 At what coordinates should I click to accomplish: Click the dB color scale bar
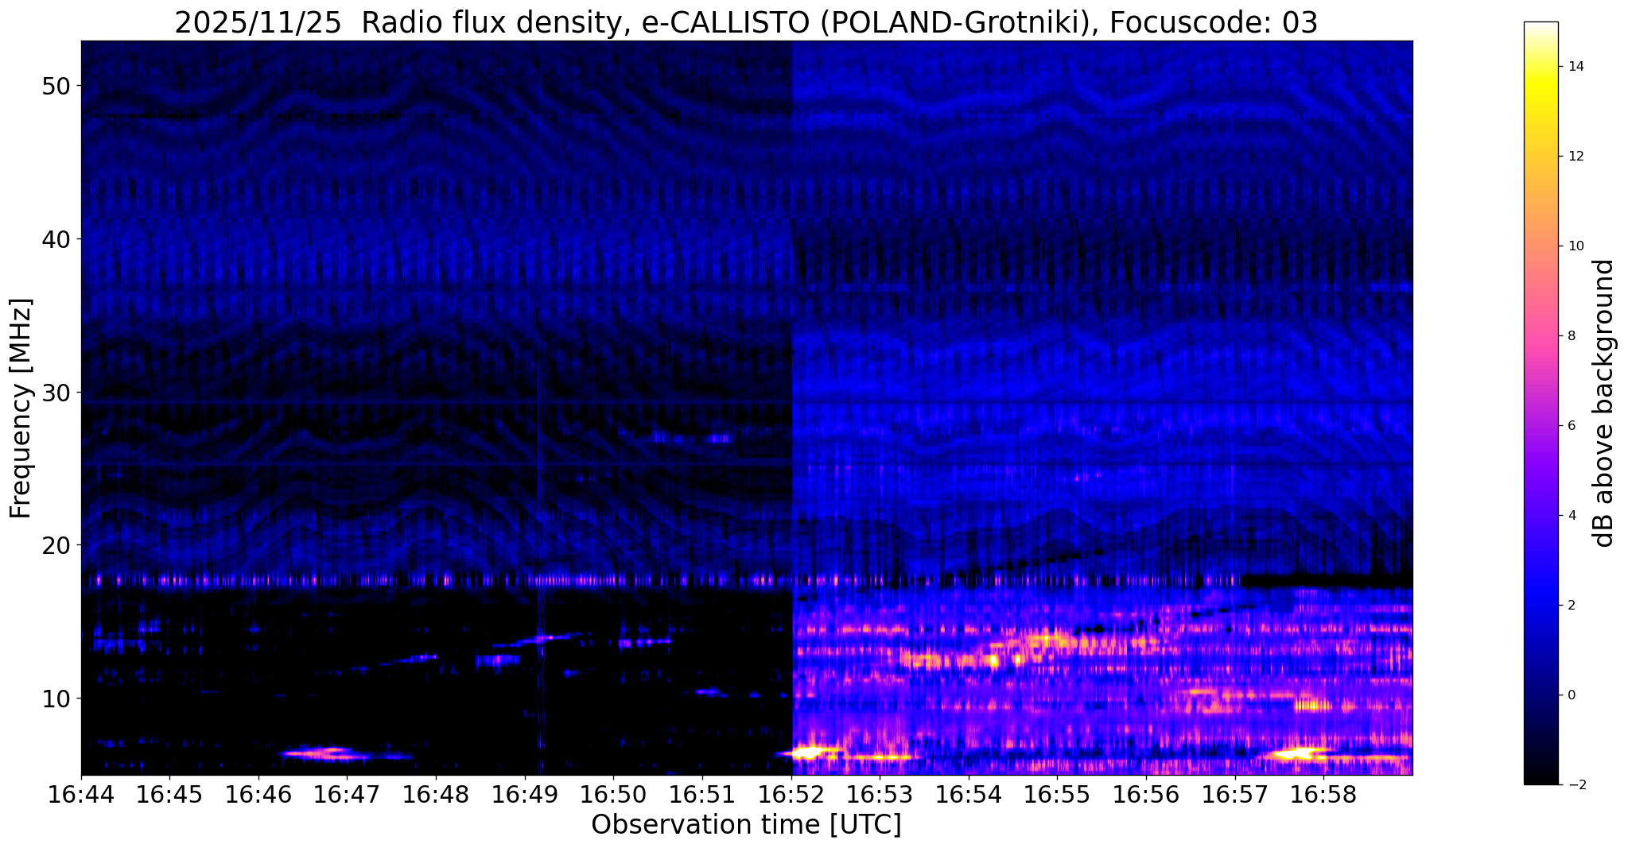1541,403
